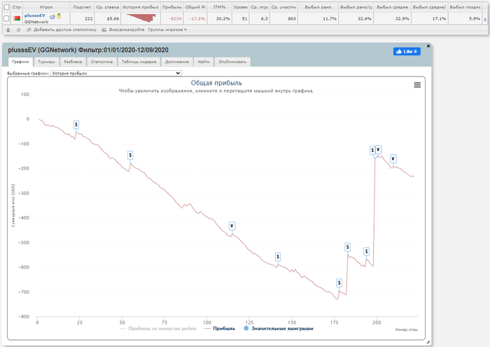Click the blue circle legend icon for Значительные выигрыши
Viewport: 490px width, 347px height.
click(x=246, y=329)
